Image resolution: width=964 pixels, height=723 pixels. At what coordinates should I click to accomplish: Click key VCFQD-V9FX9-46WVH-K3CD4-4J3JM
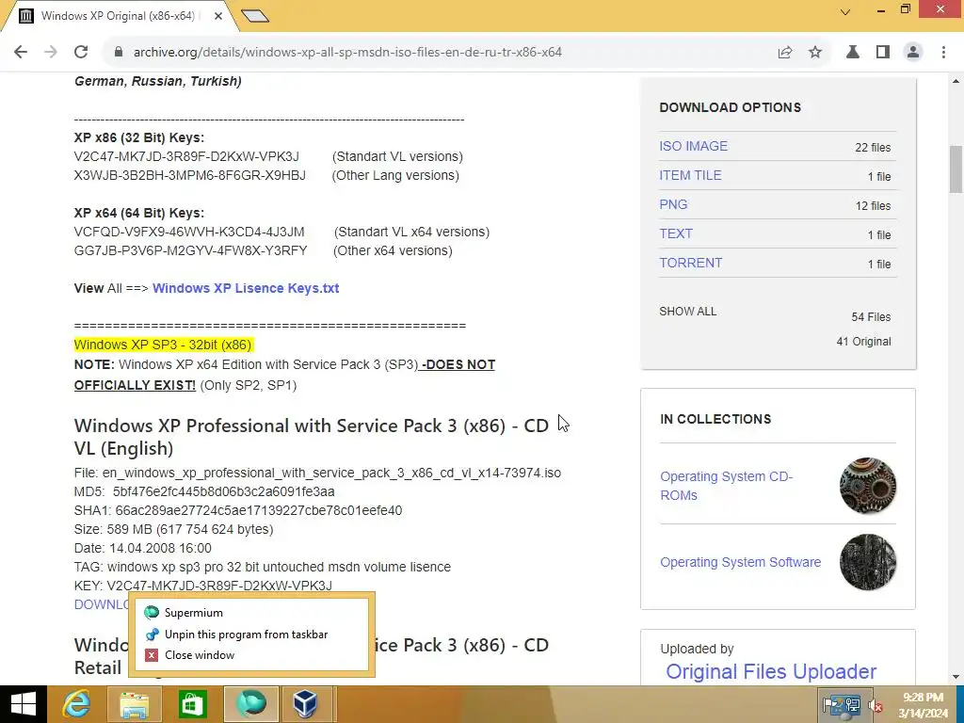coord(188,232)
